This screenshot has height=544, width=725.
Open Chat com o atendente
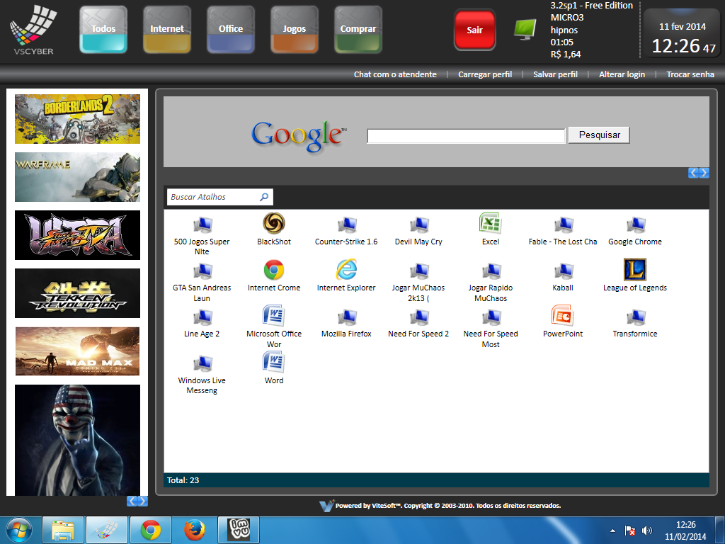click(395, 74)
